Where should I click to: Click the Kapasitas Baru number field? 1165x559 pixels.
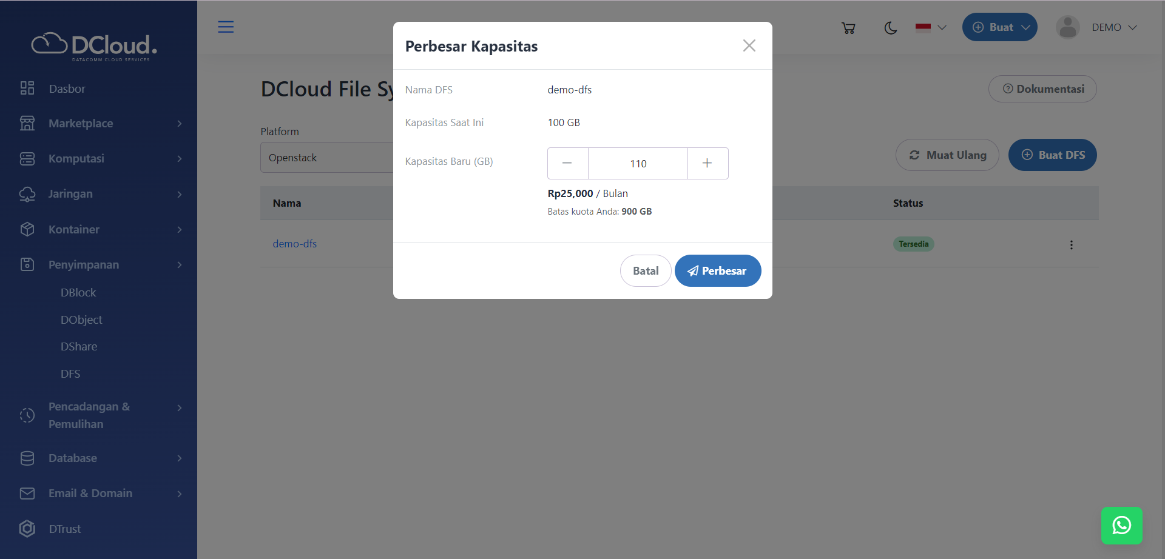[x=638, y=164]
